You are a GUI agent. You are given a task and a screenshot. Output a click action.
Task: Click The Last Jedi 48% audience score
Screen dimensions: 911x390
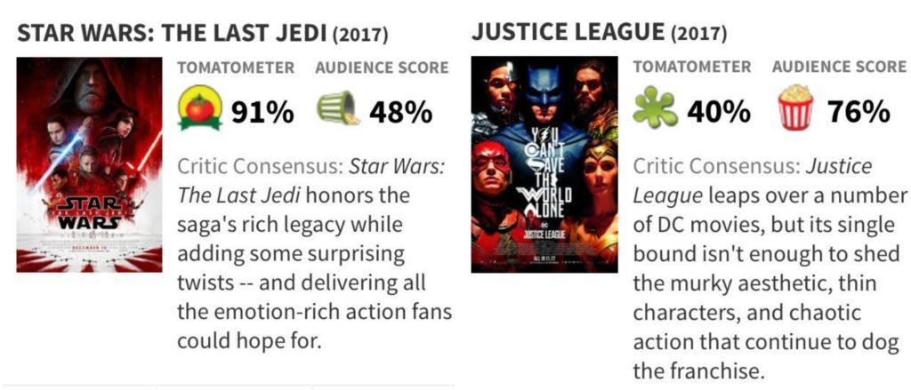point(400,112)
